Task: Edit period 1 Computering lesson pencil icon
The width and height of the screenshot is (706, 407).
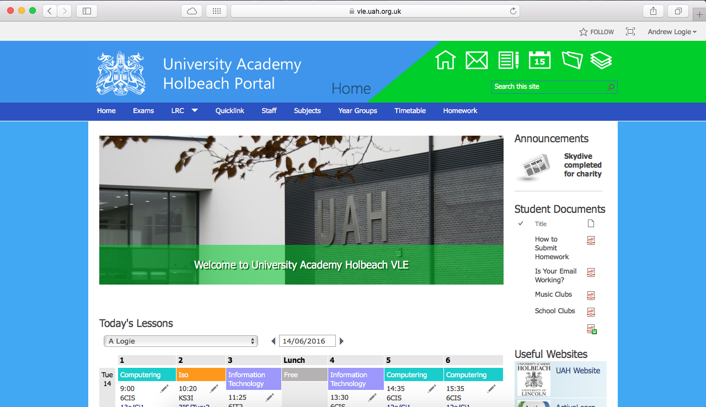Action: [x=164, y=389]
